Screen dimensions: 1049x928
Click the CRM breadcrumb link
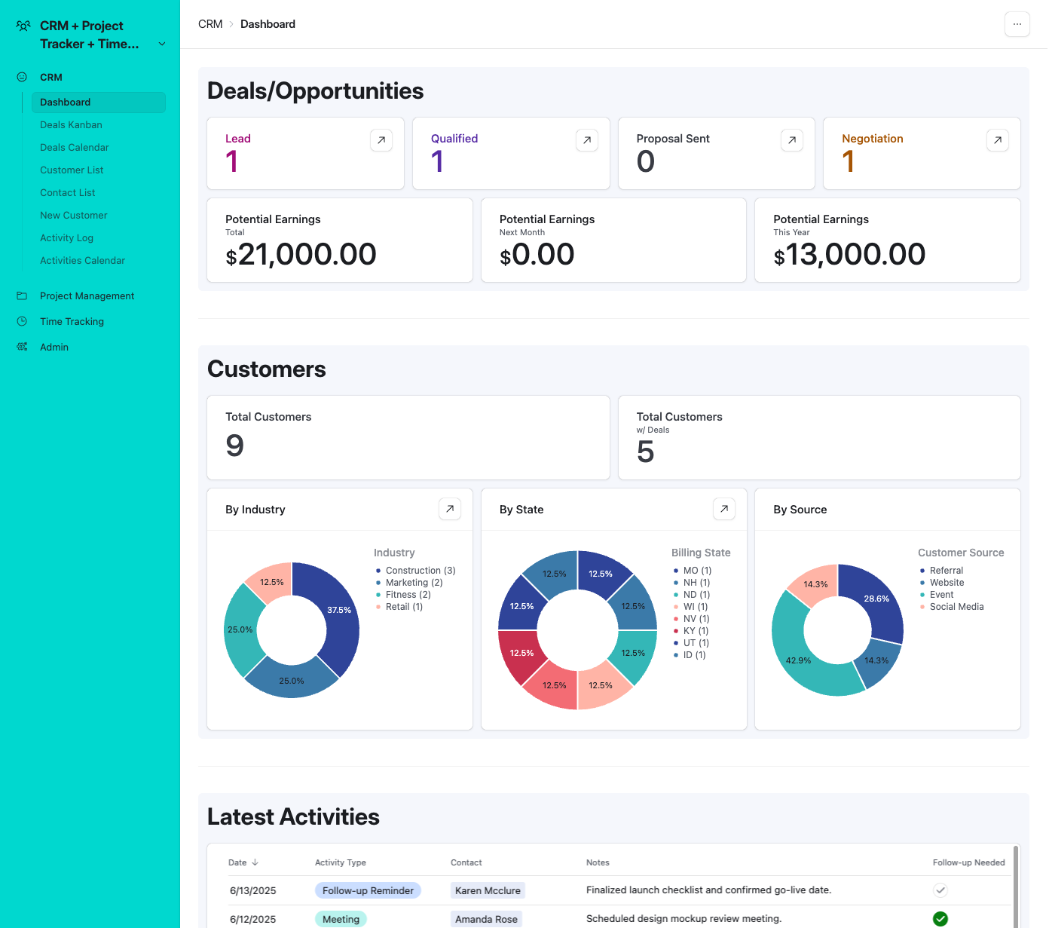[x=210, y=23]
